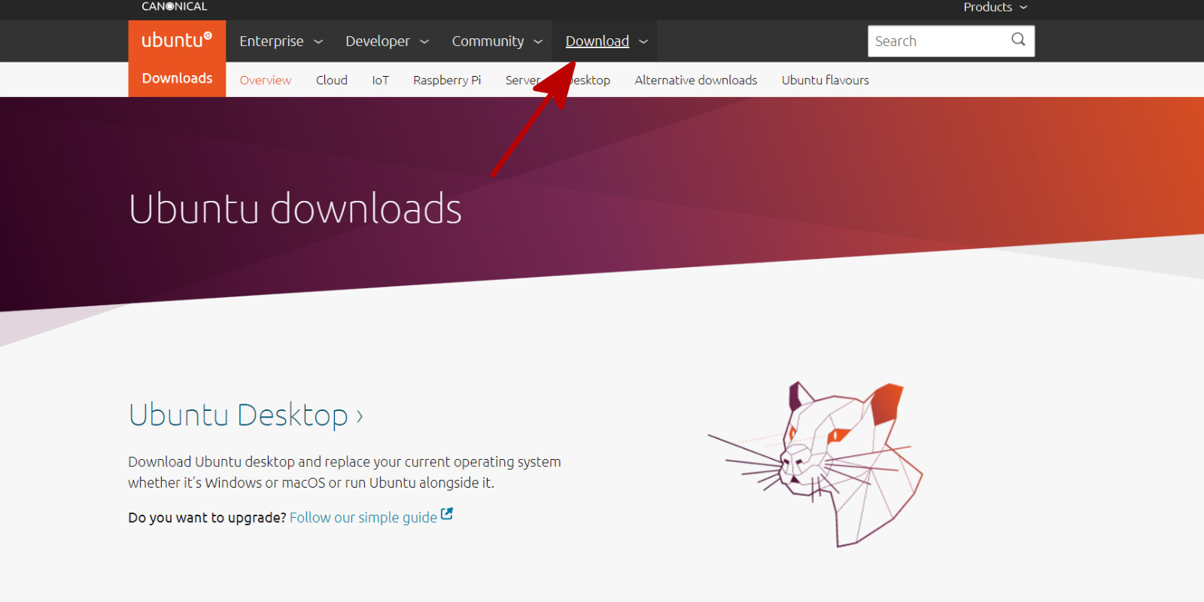The height and width of the screenshot is (602, 1204).
Task: Select the Overview tab
Action: coord(266,80)
